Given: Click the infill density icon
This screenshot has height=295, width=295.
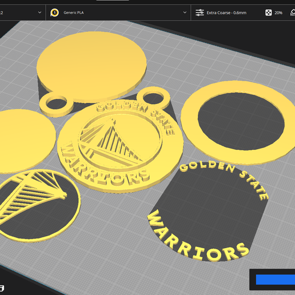Looking at the screenshot, I should pos(268,13).
